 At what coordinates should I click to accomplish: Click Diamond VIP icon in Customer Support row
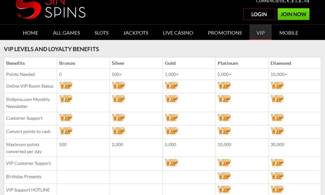(277, 118)
